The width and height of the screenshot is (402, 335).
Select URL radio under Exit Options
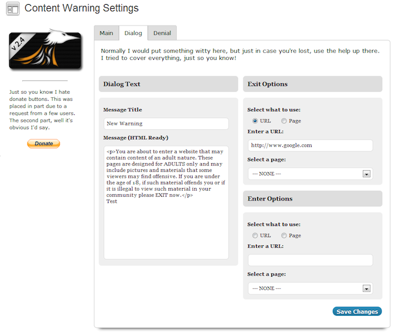pyautogui.click(x=255, y=121)
